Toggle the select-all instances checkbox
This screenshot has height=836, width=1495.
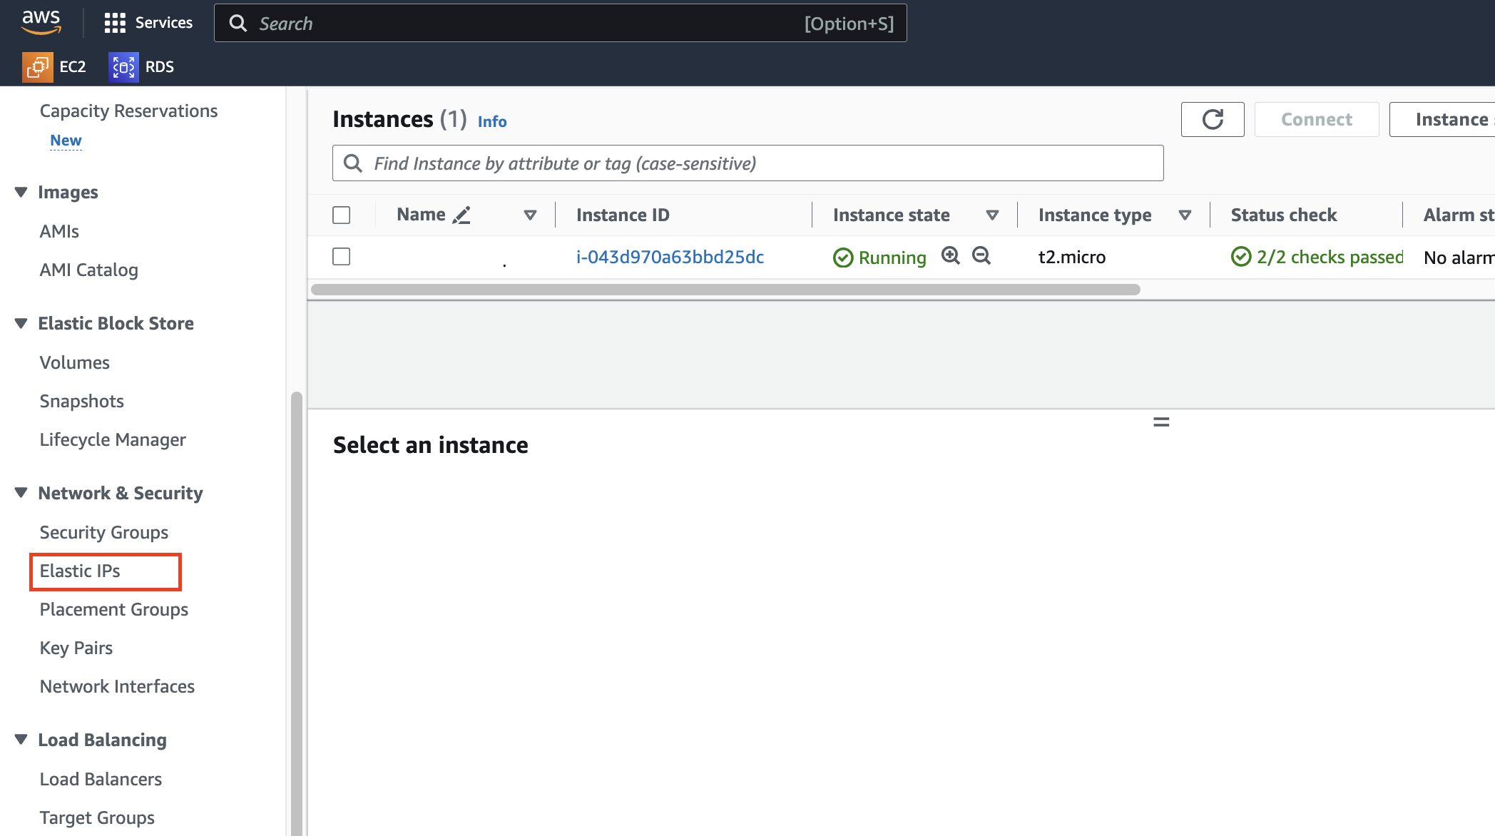coord(342,215)
